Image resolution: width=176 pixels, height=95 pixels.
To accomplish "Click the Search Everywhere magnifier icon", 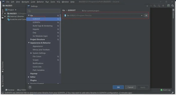I will click(x=173, y=6).
